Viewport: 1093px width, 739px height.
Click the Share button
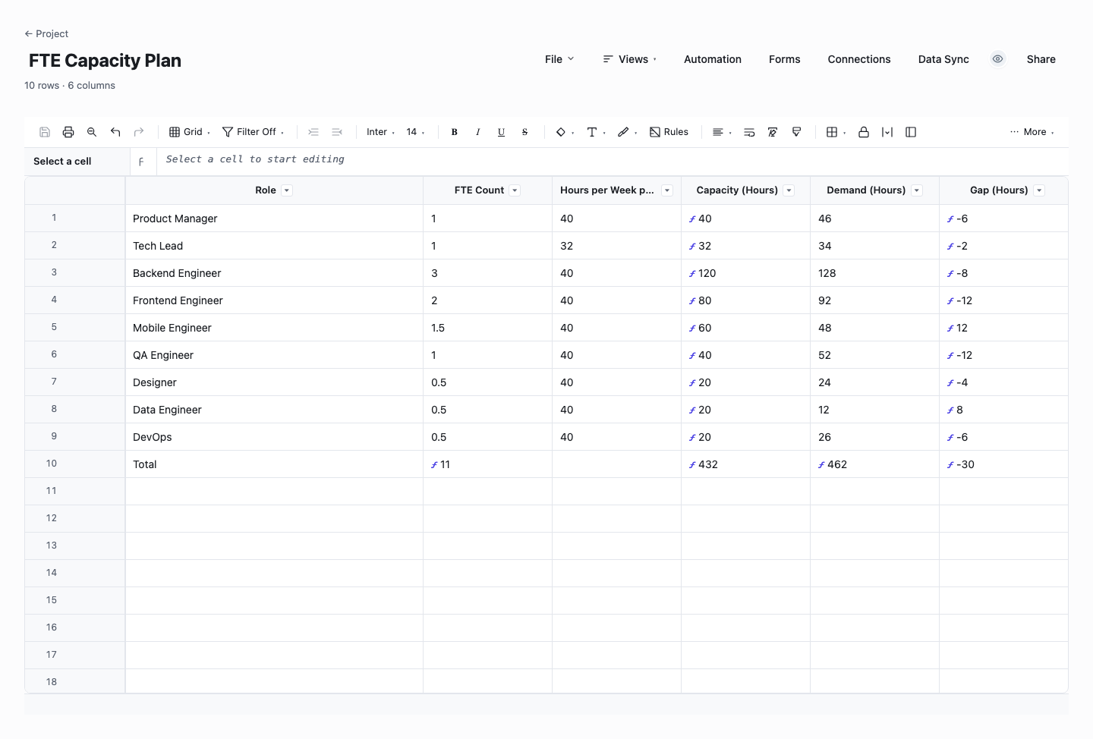pos(1041,59)
